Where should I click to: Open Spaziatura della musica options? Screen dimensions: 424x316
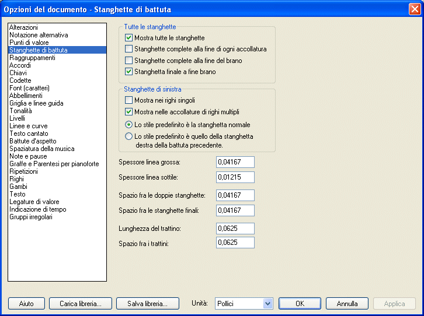pyautogui.click(x=57, y=149)
